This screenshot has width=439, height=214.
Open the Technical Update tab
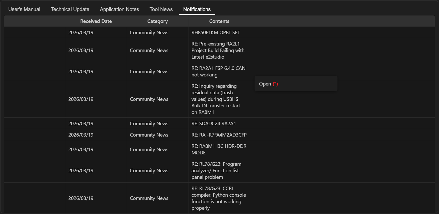point(70,9)
